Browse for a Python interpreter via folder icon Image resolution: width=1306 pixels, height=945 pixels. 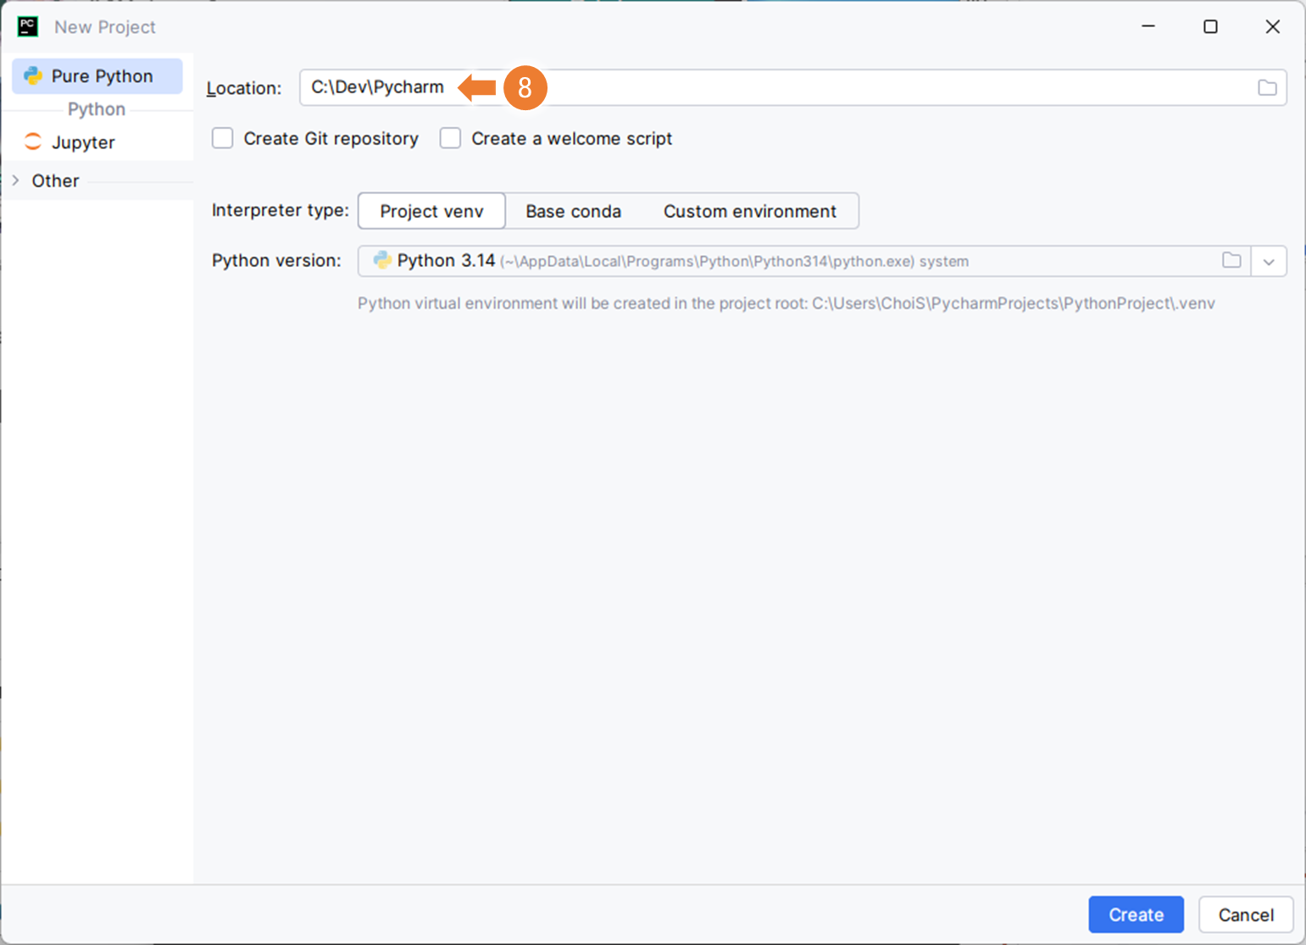click(1231, 261)
